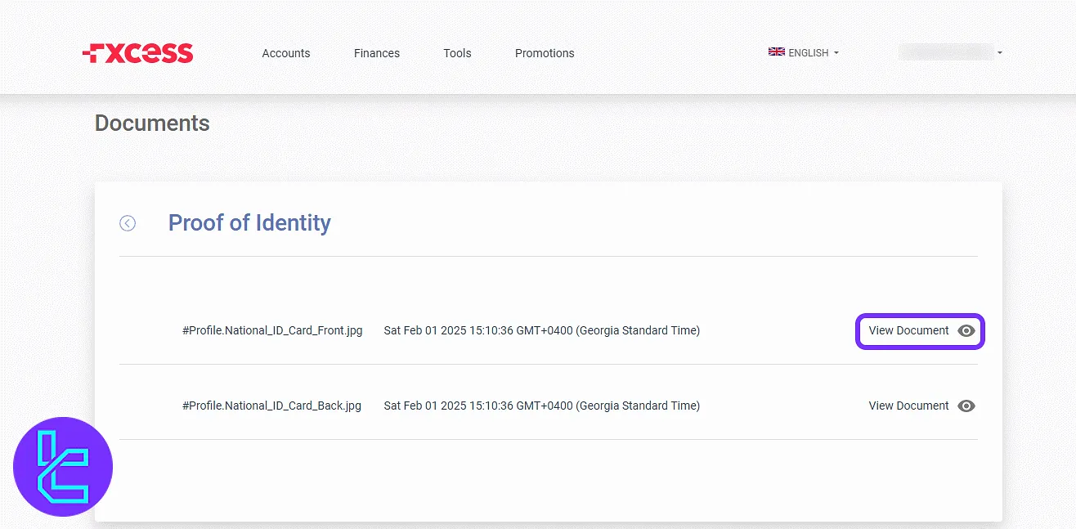This screenshot has height=529, width=1076.
Task: Select #Profile.National_ID_Card_Front.jpg file name
Action: pos(272,331)
